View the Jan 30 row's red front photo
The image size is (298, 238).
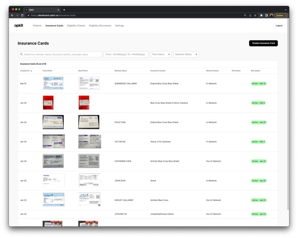(48, 102)
